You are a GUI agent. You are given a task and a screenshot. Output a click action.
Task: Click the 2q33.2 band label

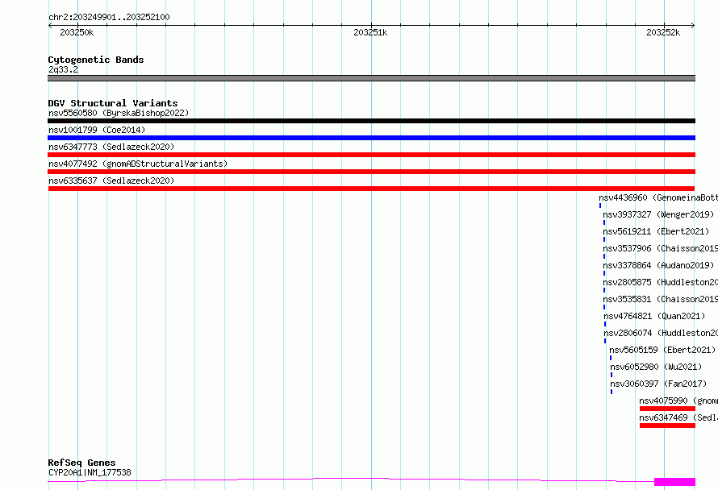(63, 69)
